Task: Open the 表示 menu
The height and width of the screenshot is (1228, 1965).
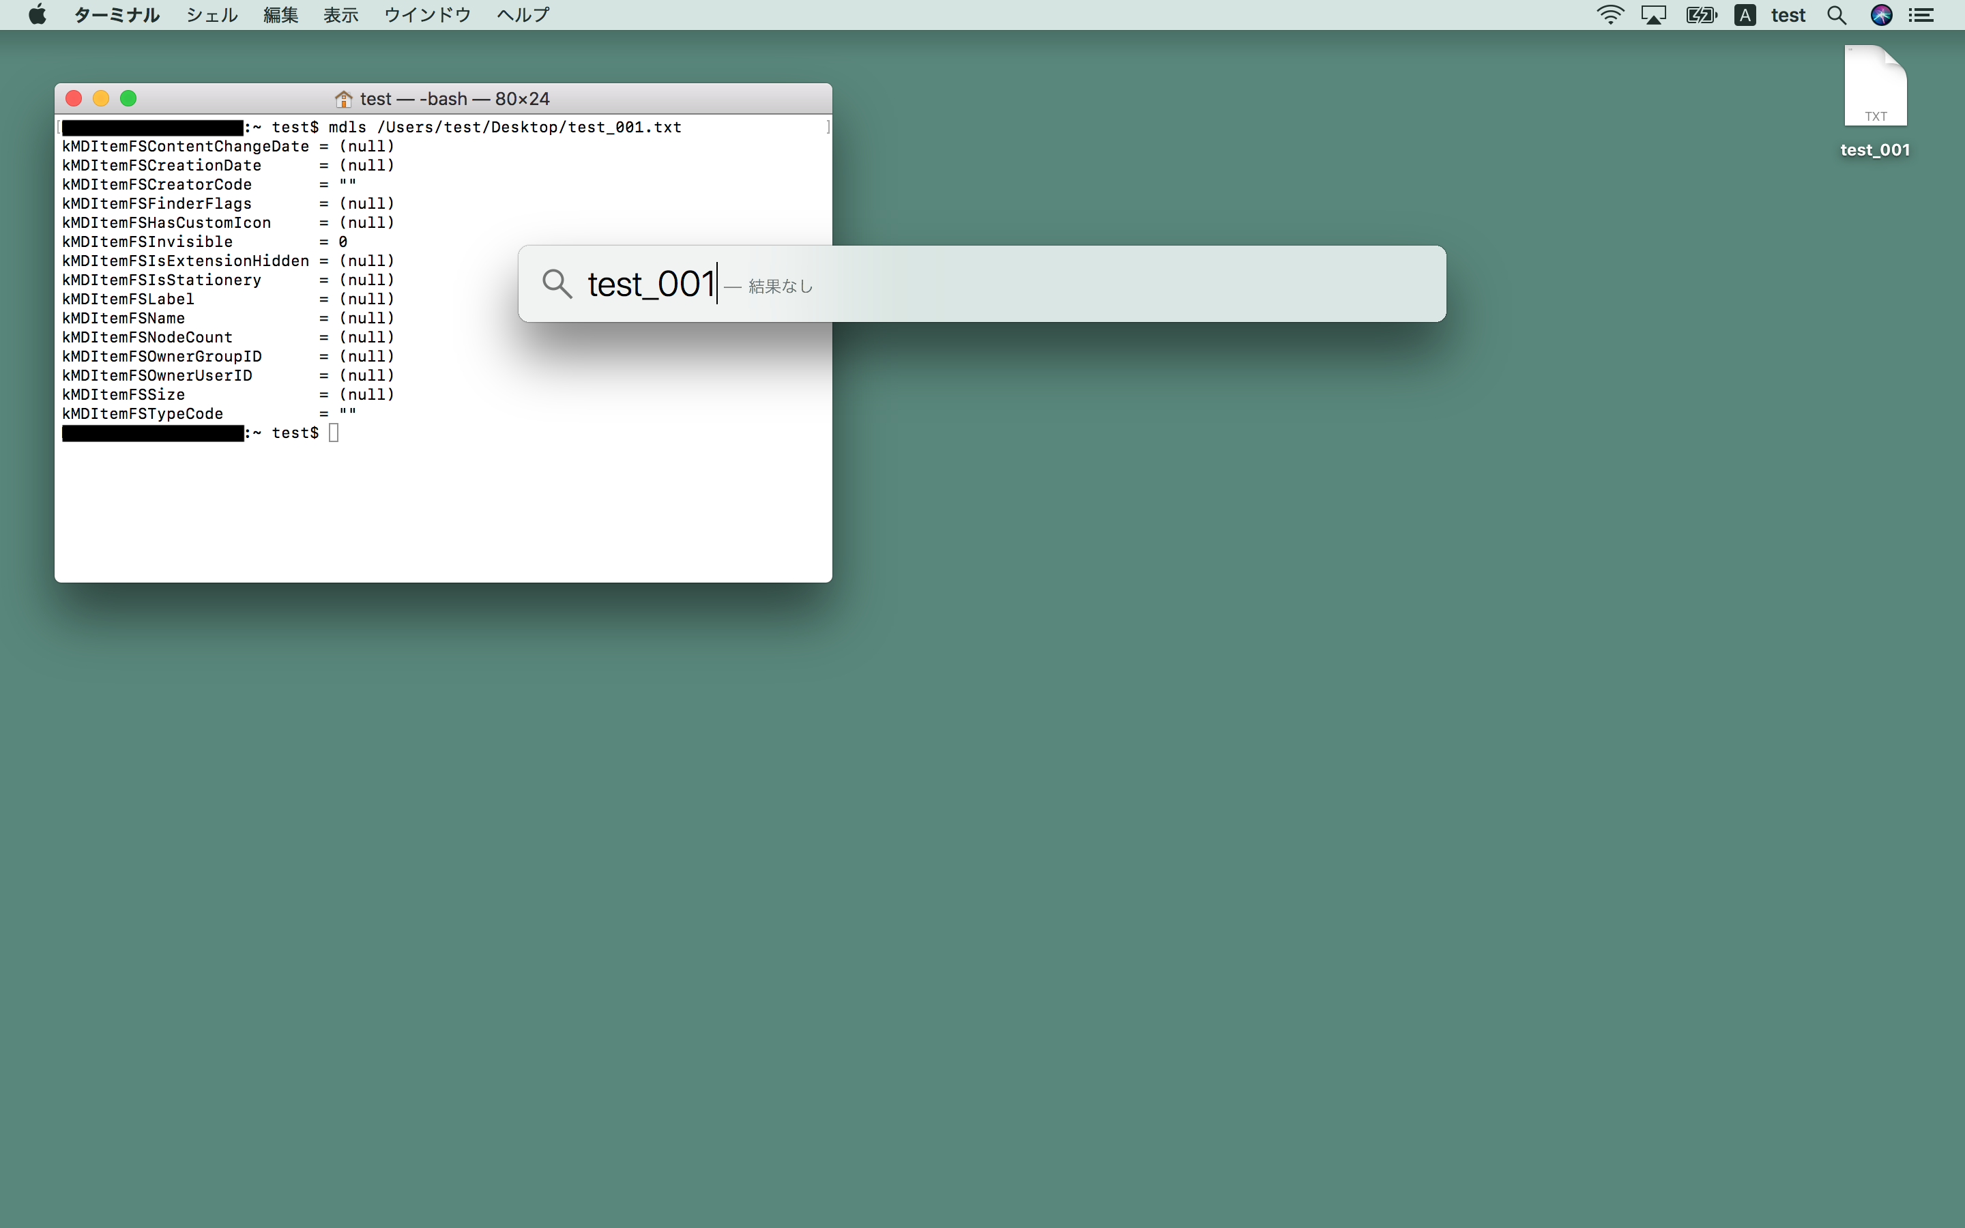Action: click(341, 14)
